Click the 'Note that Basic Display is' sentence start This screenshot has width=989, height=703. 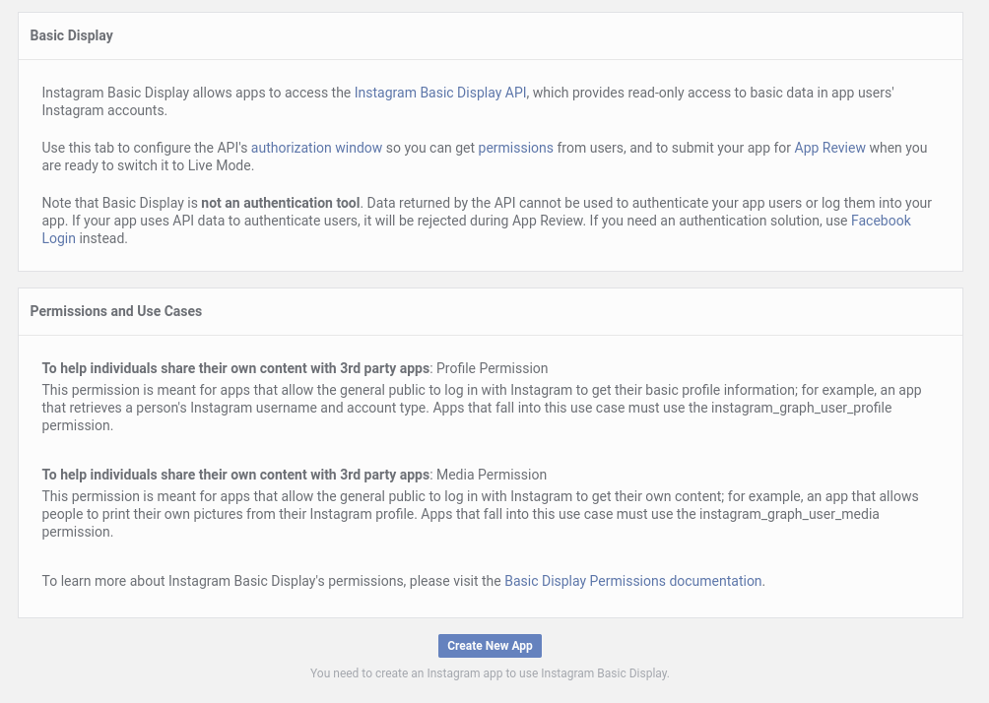click(x=119, y=203)
